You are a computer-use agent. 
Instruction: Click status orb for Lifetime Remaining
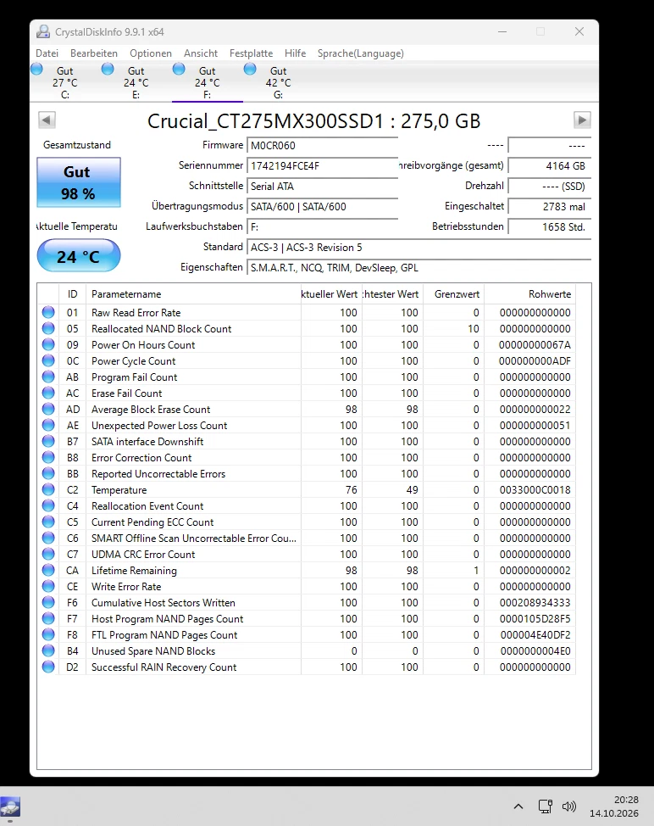tap(48, 571)
